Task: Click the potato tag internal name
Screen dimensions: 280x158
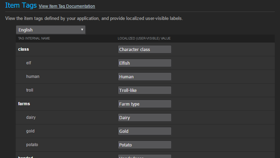Action: (x=32, y=145)
